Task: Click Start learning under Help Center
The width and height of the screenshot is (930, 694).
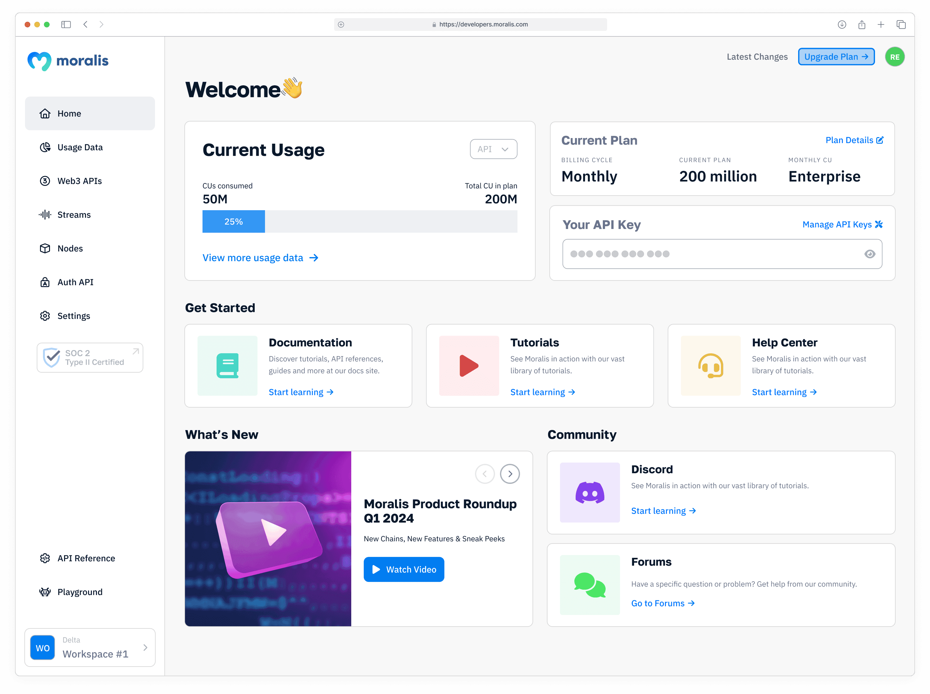Action: click(785, 392)
